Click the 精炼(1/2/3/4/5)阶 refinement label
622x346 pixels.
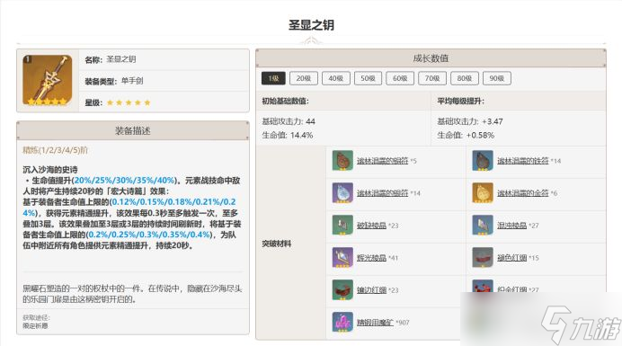pos(55,150)
